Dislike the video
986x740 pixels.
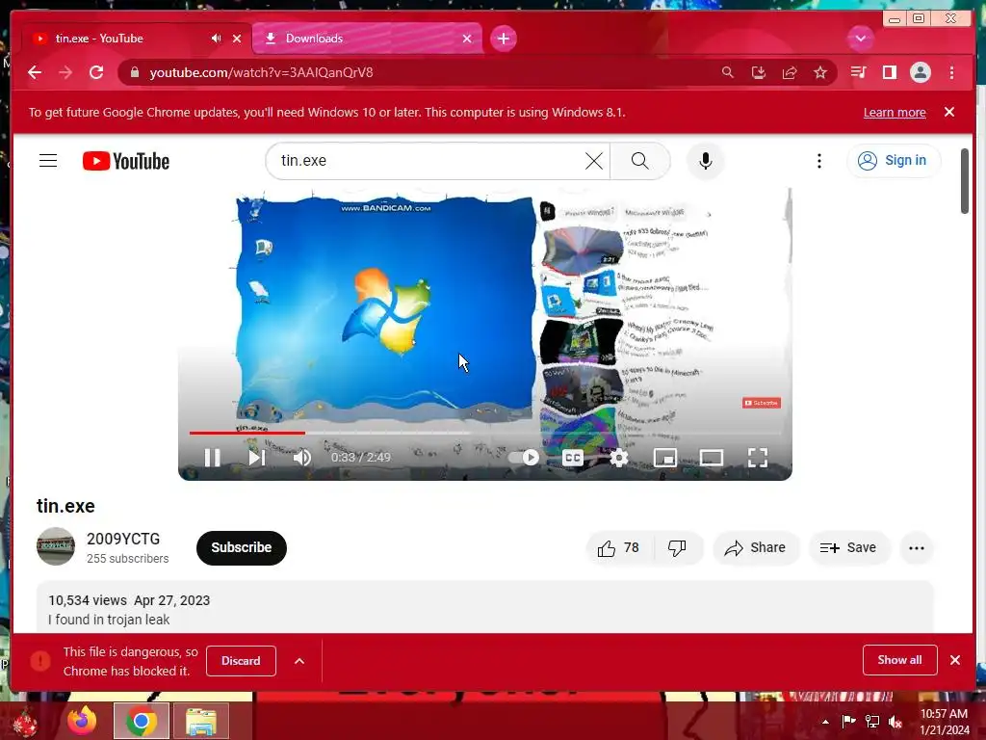tap(677, 548)
